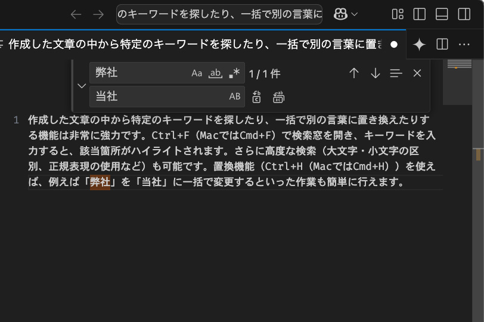Screen dimensions: 484x322
Task: Replace all matches
Action: pyautogui.click(x=278, y=97)
